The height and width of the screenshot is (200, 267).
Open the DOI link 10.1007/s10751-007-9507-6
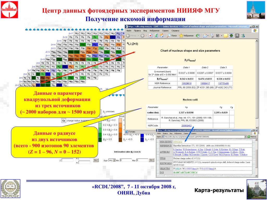(x=185, y=172)
